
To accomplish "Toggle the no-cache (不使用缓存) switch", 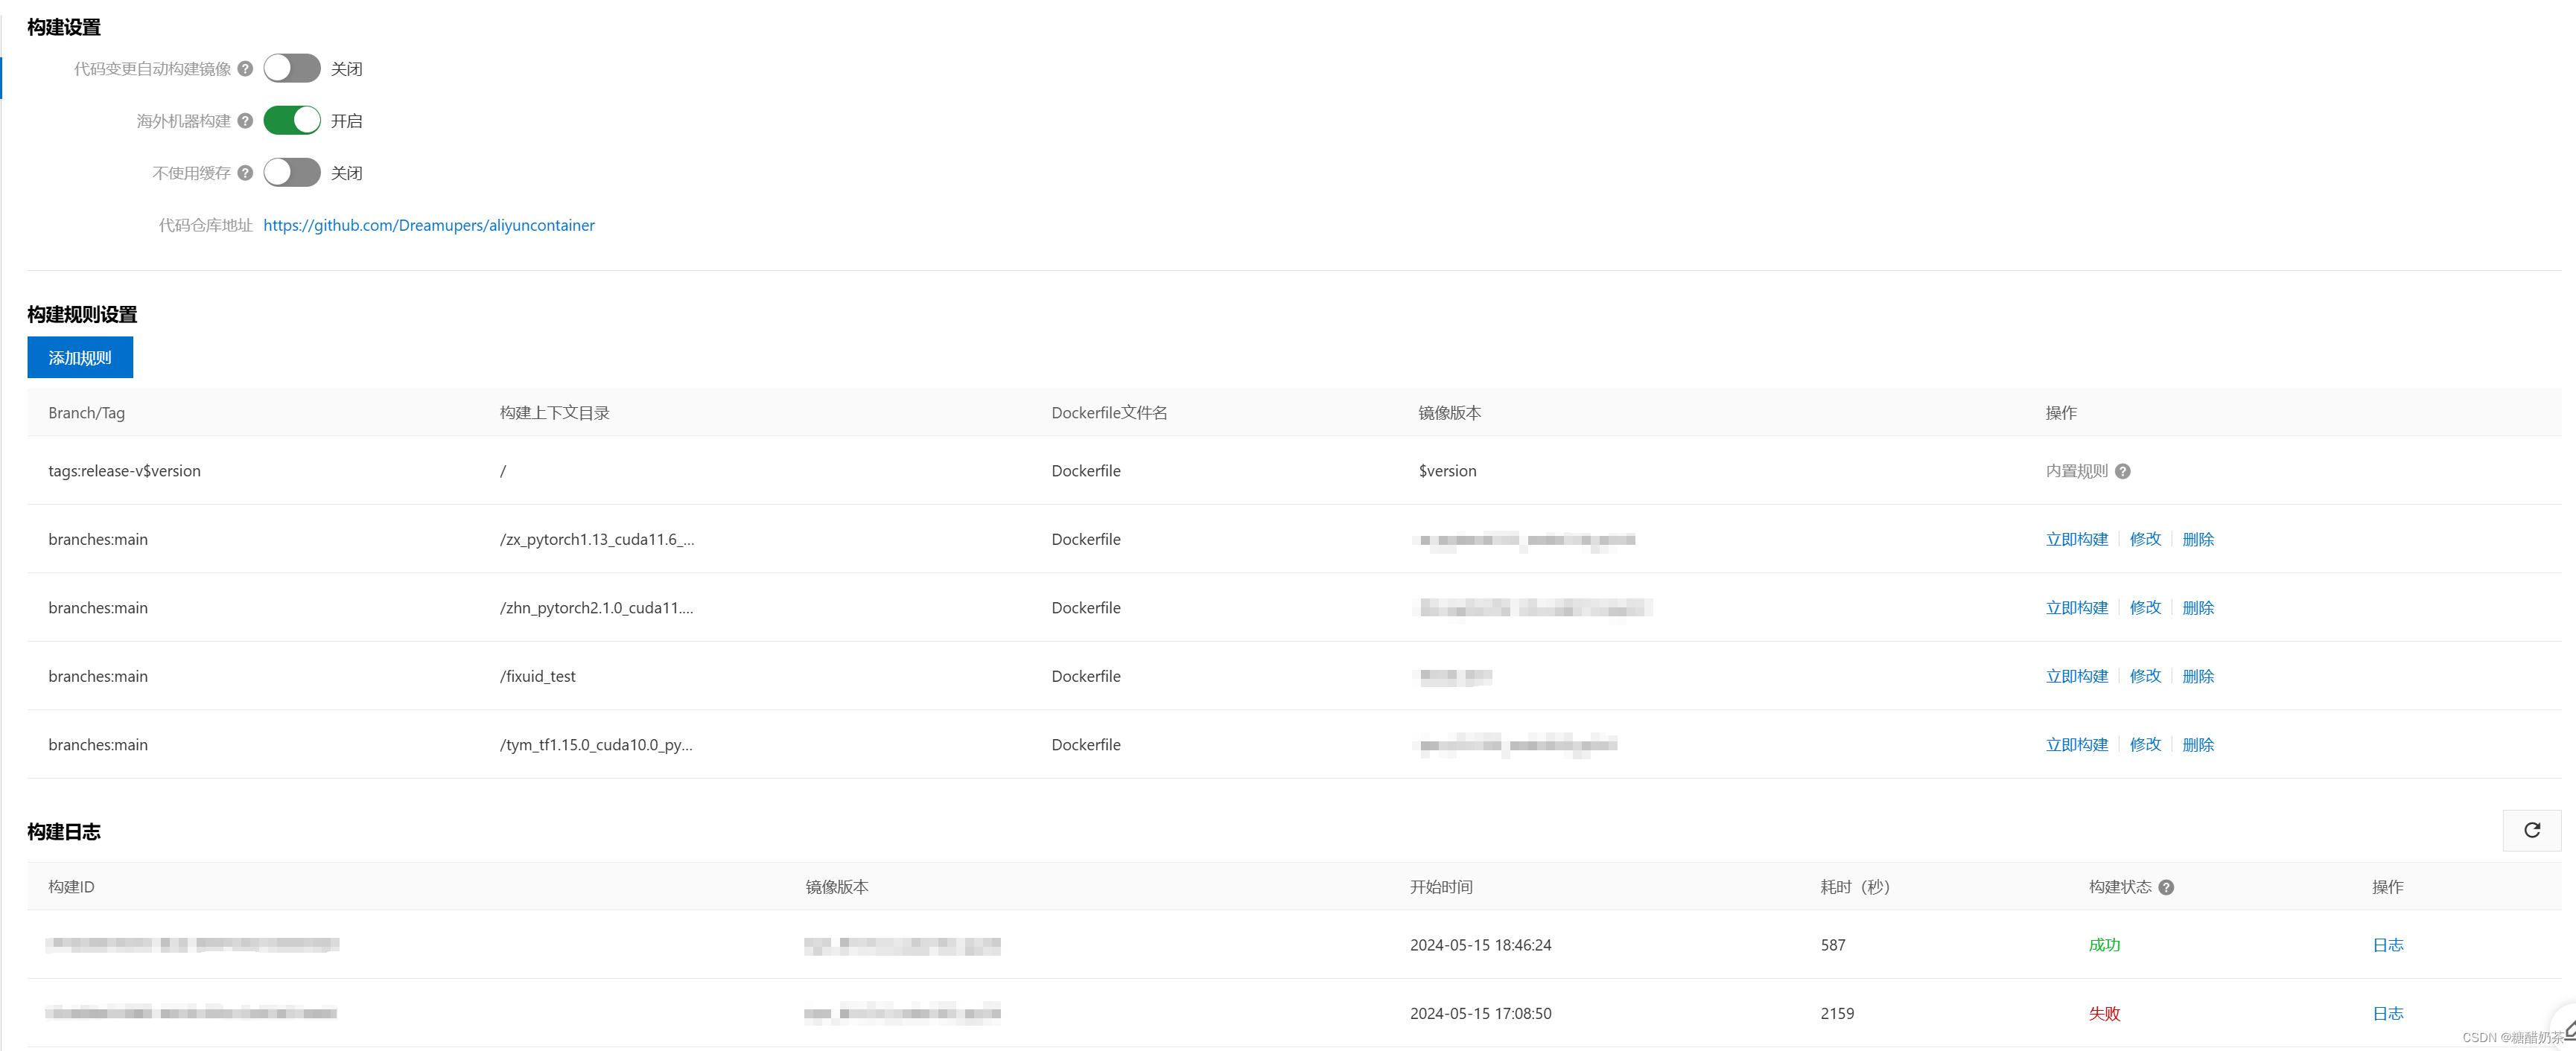I will 291,173.
